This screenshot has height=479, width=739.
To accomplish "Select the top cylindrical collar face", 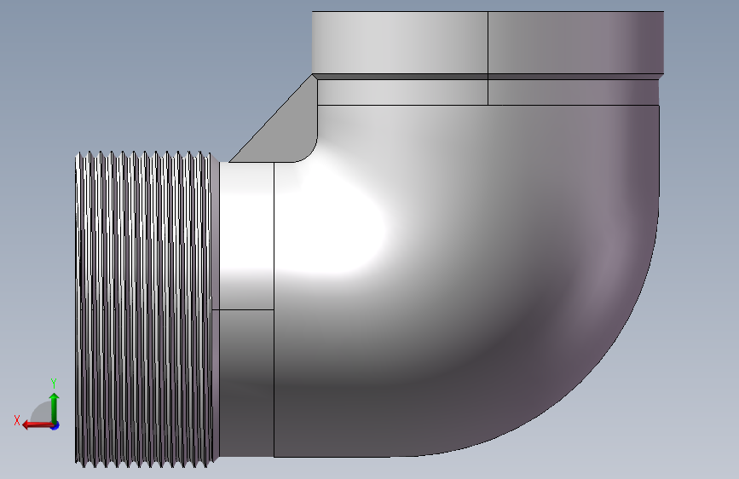I will (488, 43).
